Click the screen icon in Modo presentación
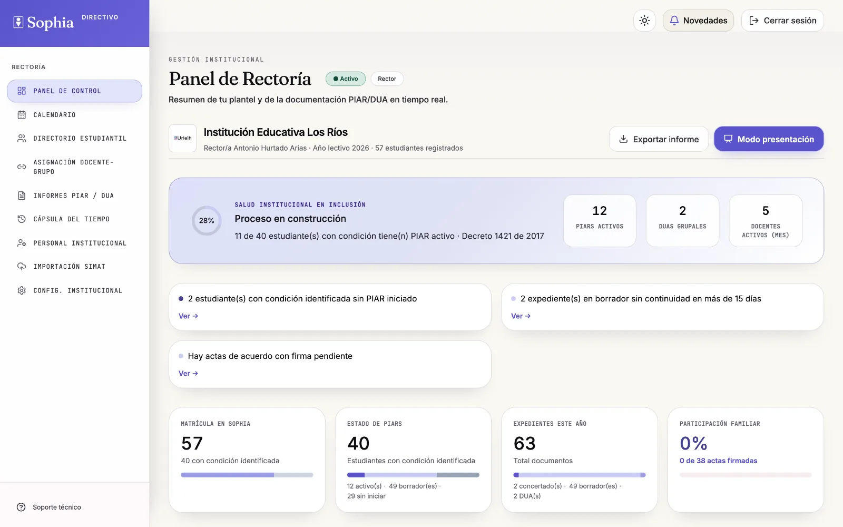843x527 pixels. pos(728,139)
